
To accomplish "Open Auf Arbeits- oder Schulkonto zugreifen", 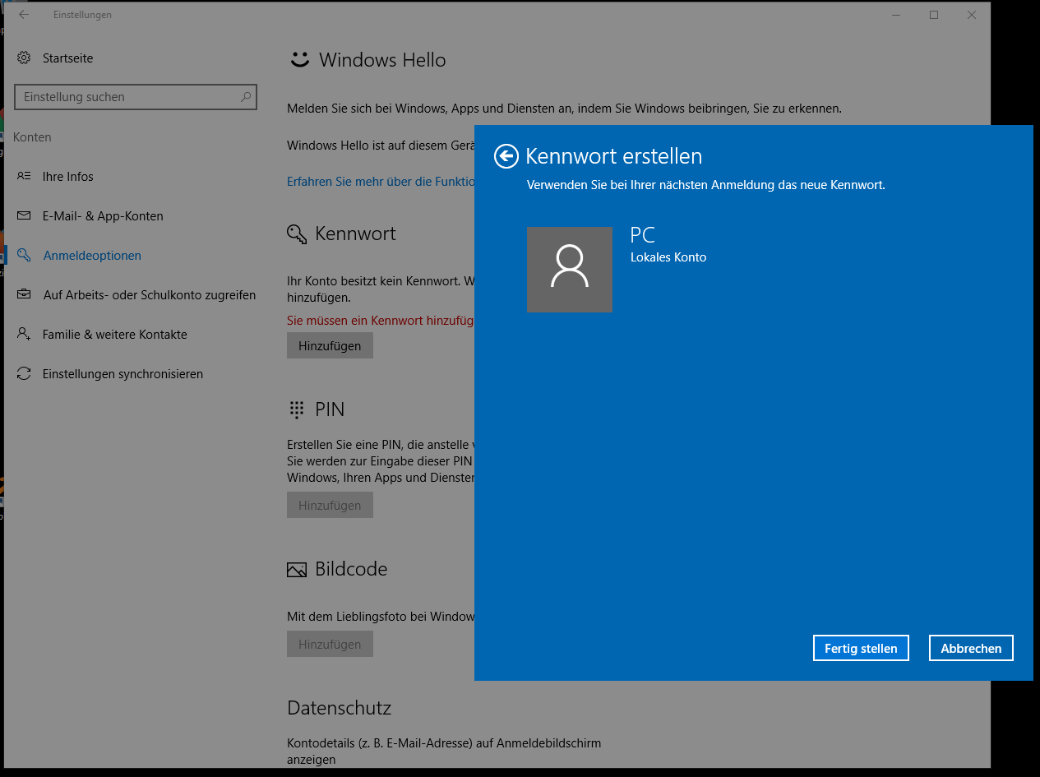I will [x=136, y=295].
